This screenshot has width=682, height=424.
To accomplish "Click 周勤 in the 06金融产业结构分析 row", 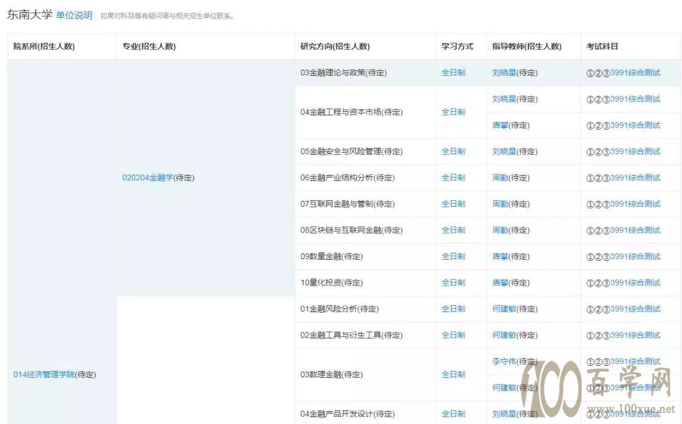I will tap(500, 178).
